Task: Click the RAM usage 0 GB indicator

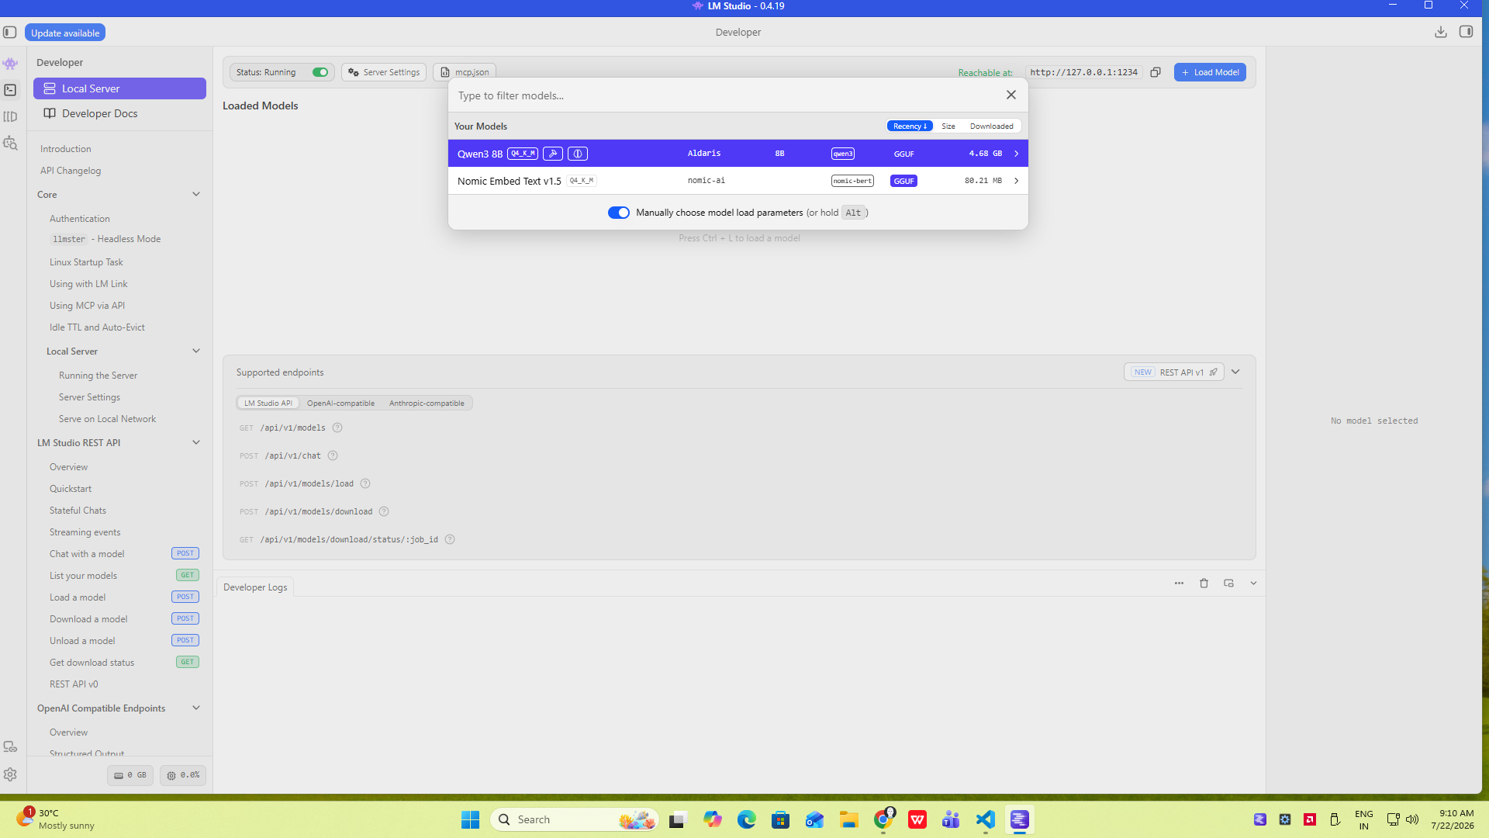Action: click(x=130, y=775)
